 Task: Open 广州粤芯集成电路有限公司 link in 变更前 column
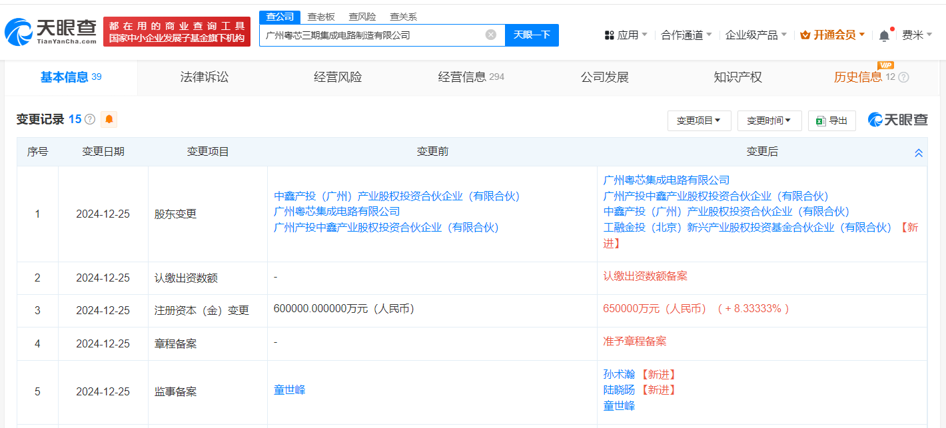point(337,212)
